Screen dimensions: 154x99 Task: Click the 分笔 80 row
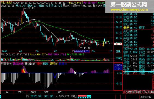tap(130, 70)
